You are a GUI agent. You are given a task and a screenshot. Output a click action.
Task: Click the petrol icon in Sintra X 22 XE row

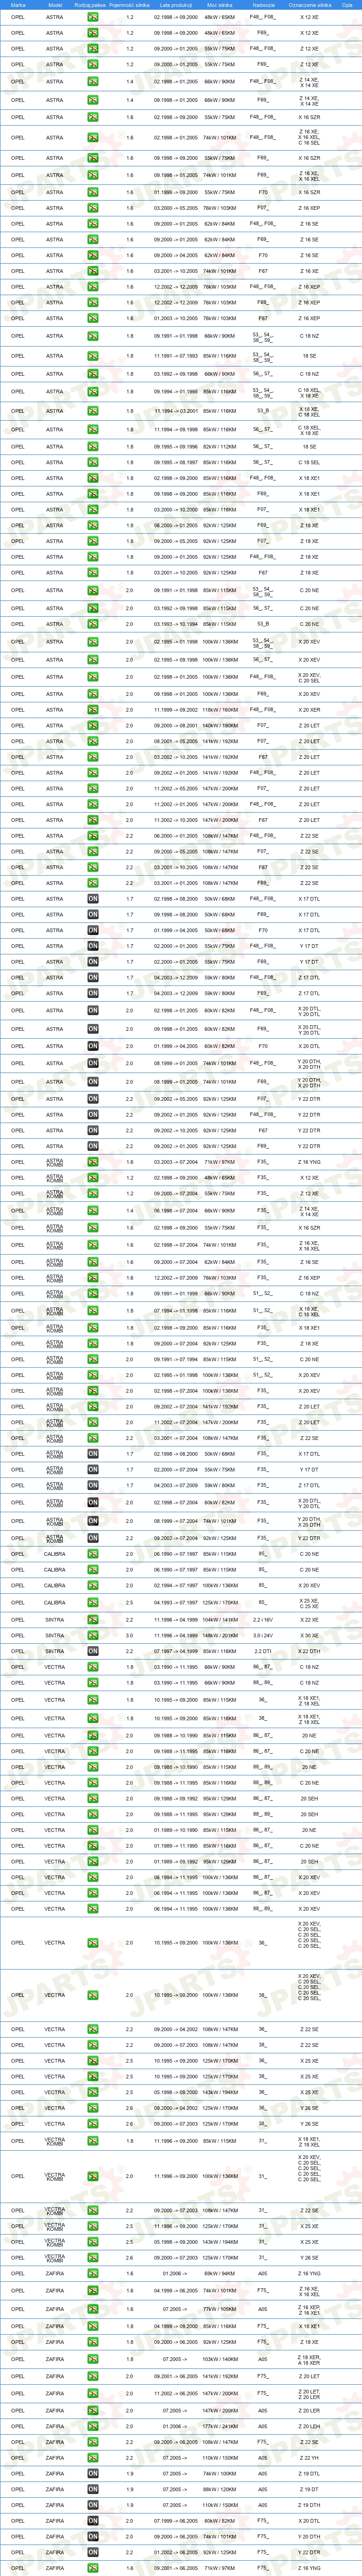click(93, 1620)
